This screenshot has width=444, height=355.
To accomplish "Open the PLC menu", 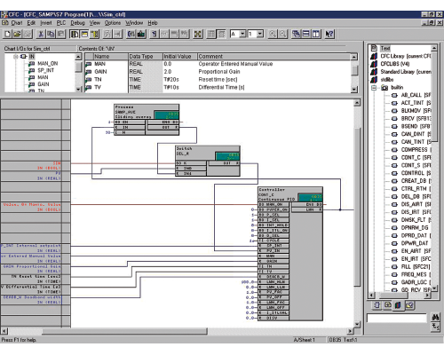I will pyautogui.click(x=61, y=23).
